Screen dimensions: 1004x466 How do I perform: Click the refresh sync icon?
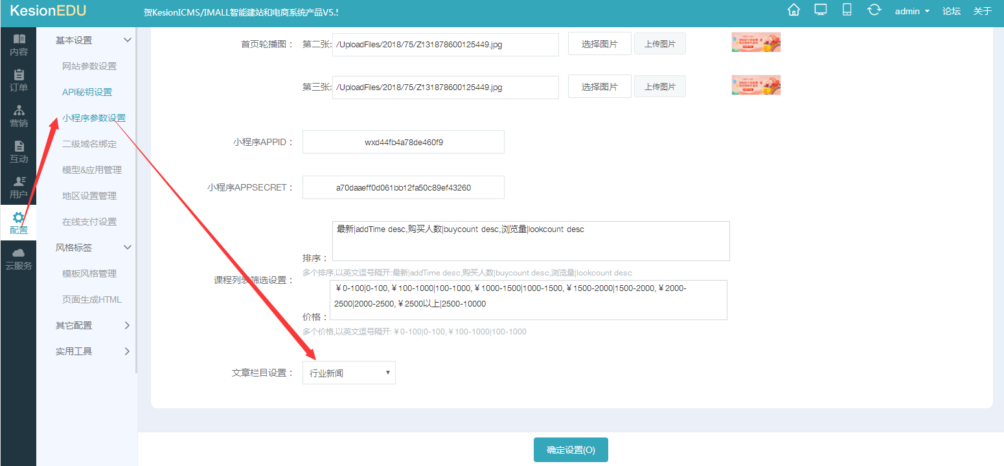(x=874, y=10)
